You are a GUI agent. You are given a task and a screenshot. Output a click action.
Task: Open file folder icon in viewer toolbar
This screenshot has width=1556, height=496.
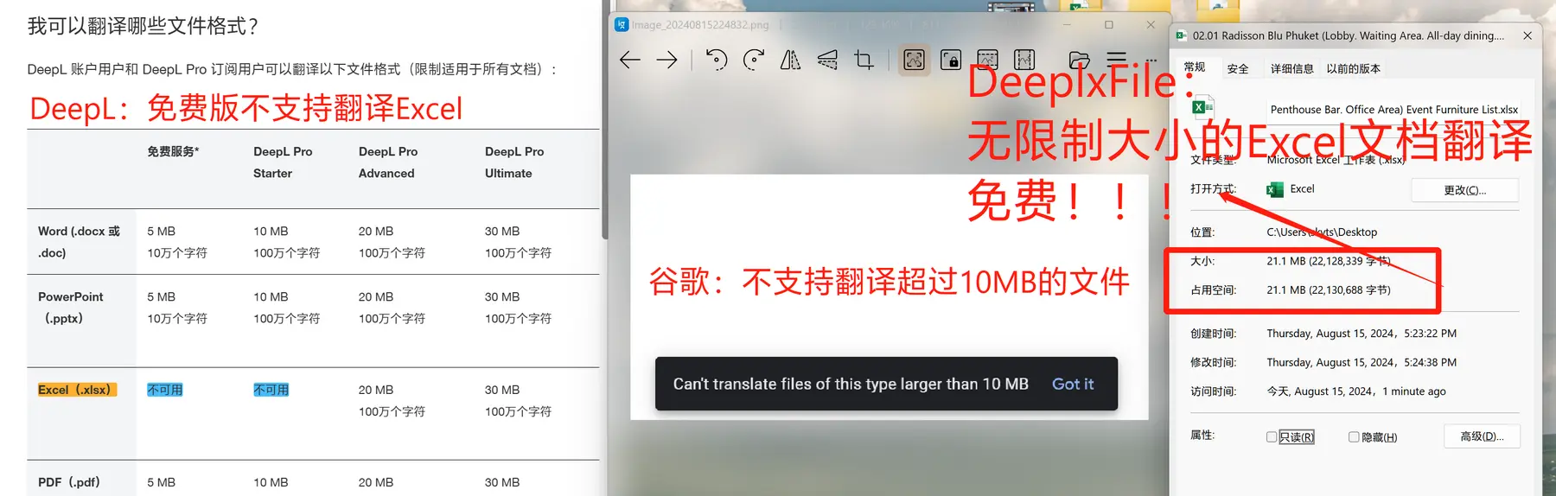(x=1079, y=60)
